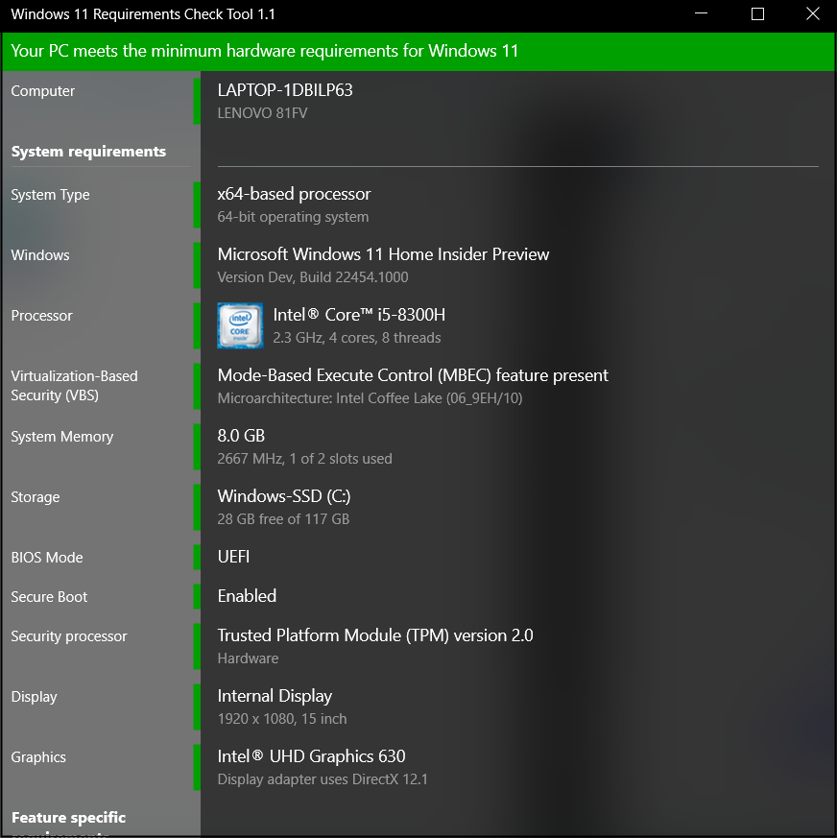This screenshot has width=837, height=838.
Task: Select the 'Secure Boot' row label
Action: coord(49,596)
